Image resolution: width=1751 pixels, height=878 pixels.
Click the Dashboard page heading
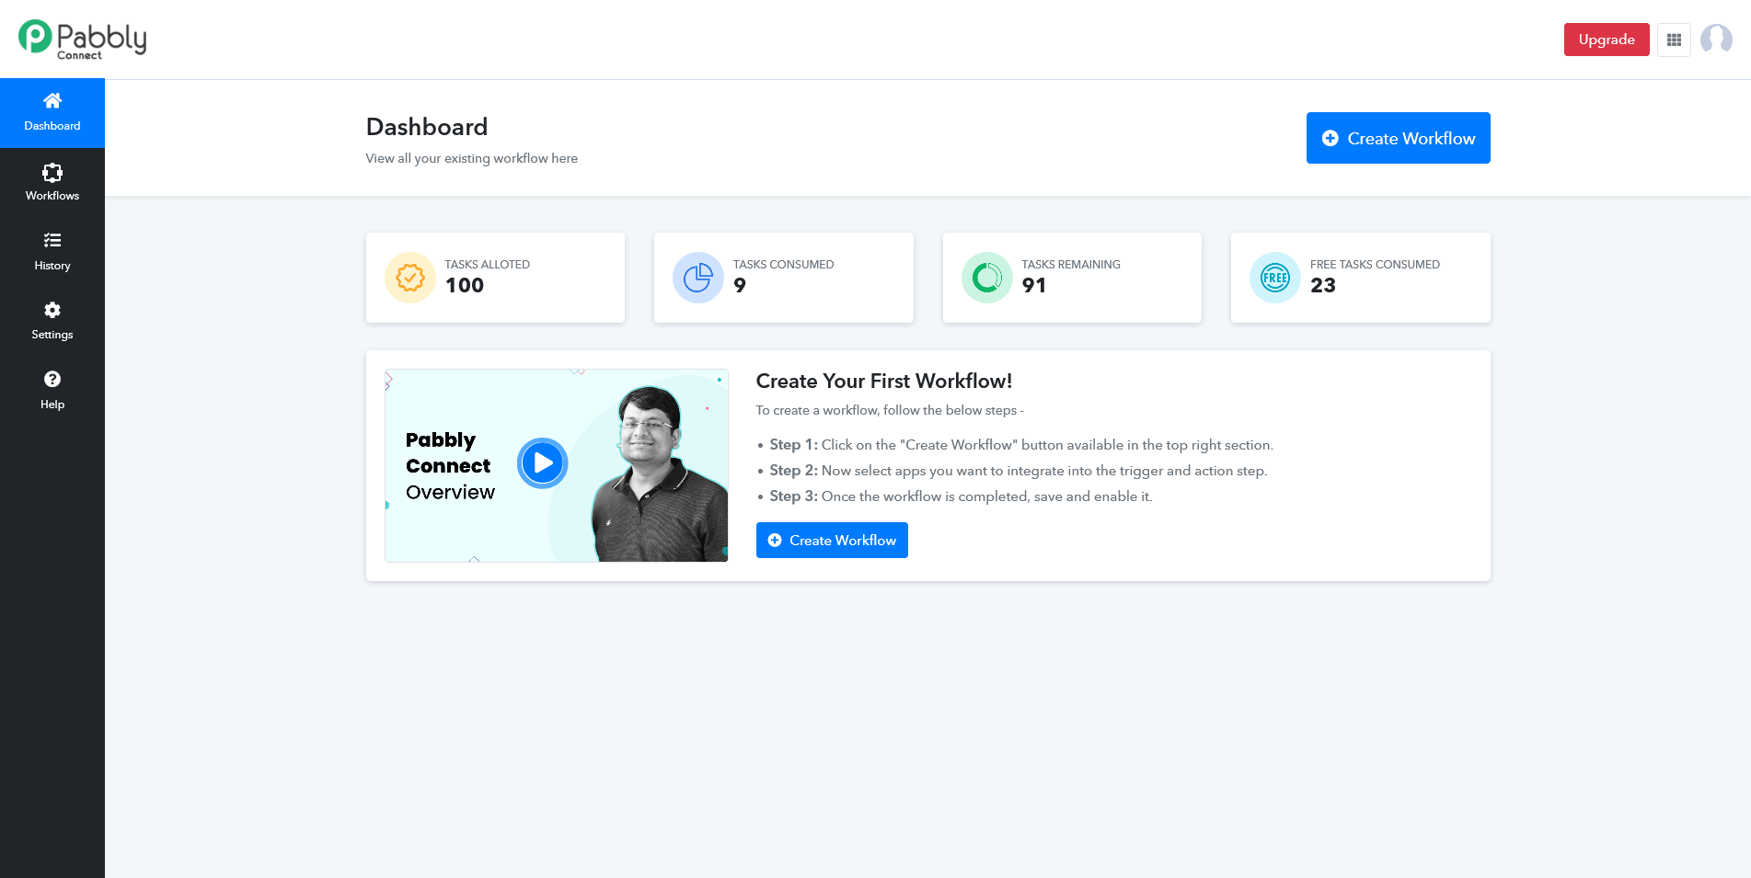(427, 127)
